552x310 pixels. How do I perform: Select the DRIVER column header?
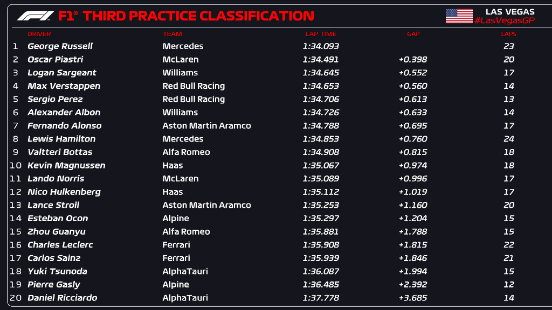point(39,34)
